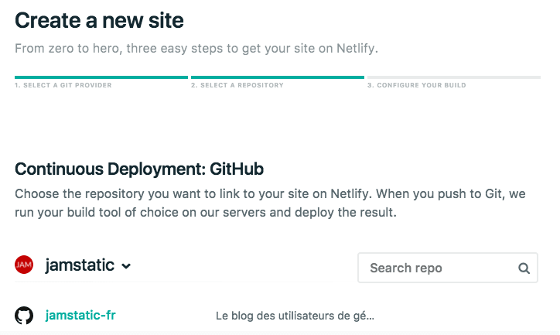Click the 'run your build tool' text line

[x=205, y=211]
